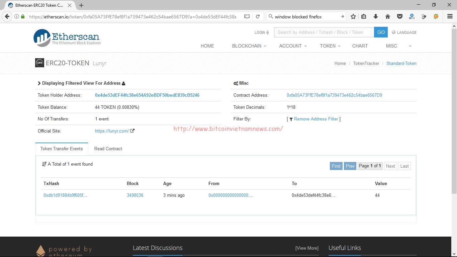This screenshot has width=457, height=257.
Task: Click View More under Latest Discussions
Action: click(x=307, y=248)
